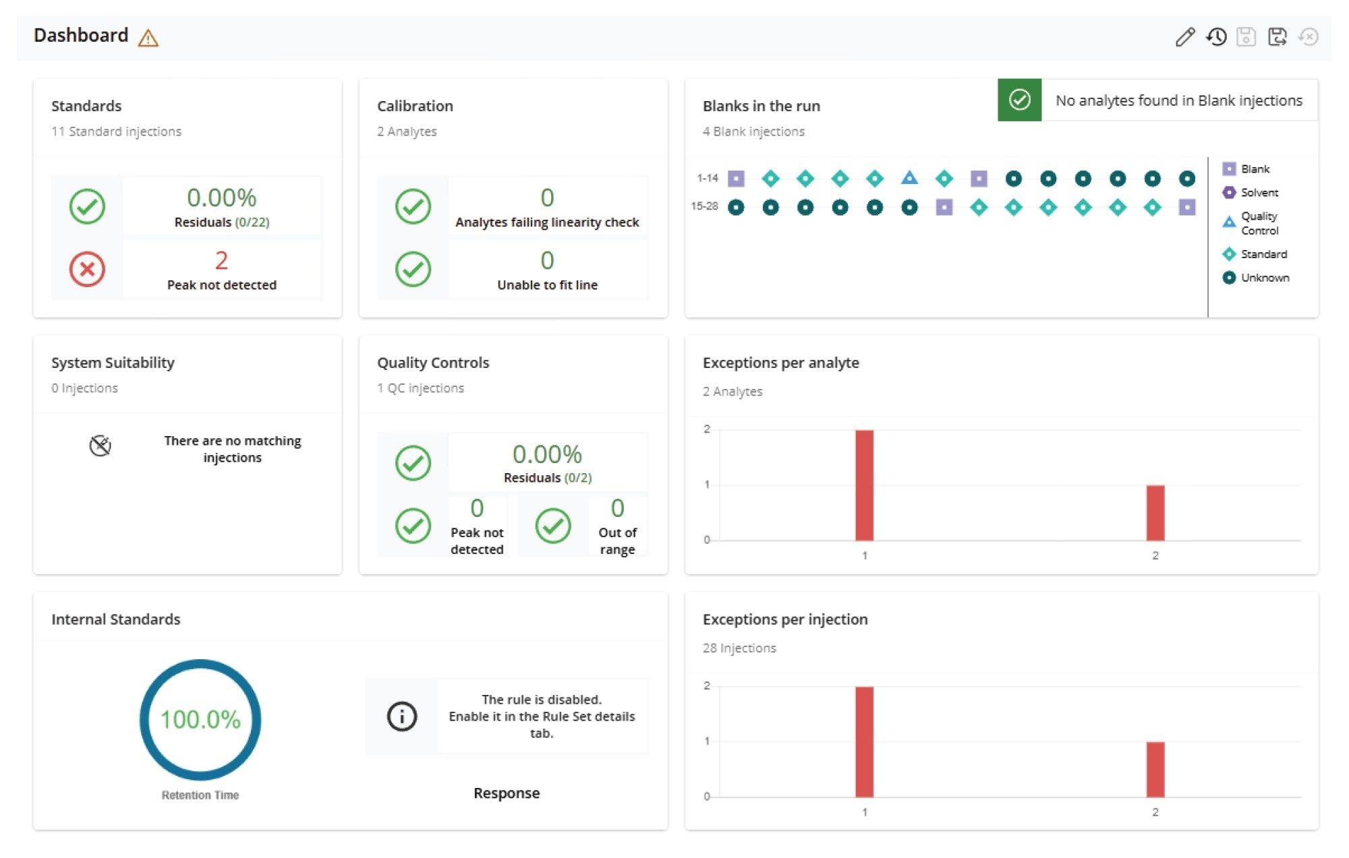Click the save (floppy disk) icon
The width and height of the screenshot is (1349, 858).
click(1247, 38)
